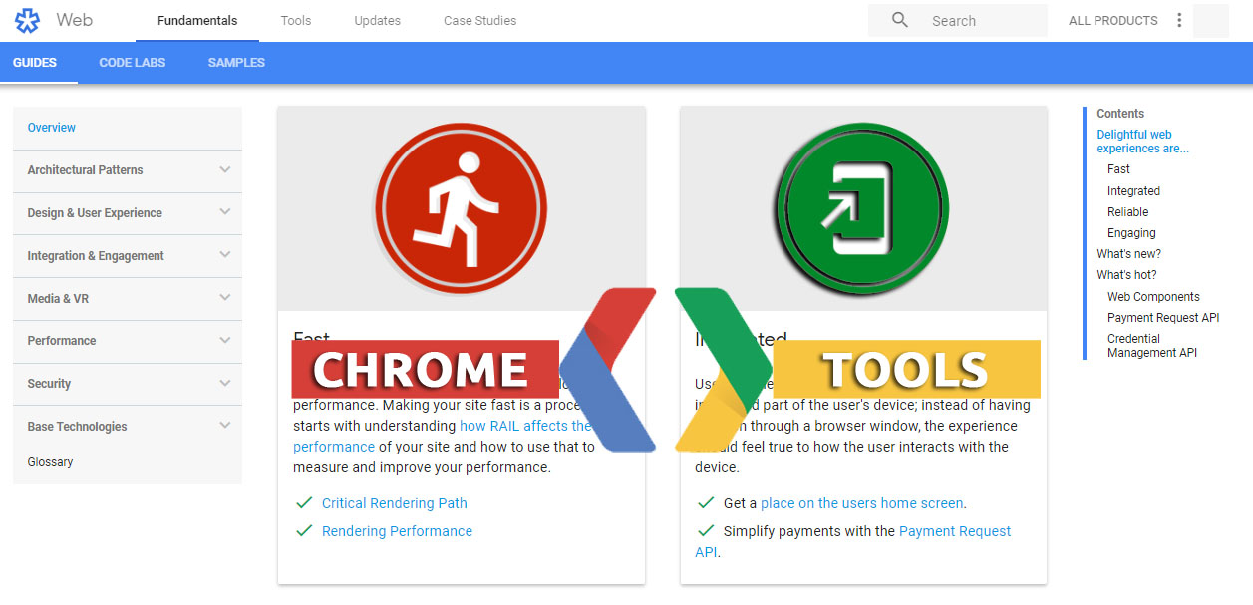
Task: Open the ALL PRODUCTS menu
Action: coord(1113,21)
